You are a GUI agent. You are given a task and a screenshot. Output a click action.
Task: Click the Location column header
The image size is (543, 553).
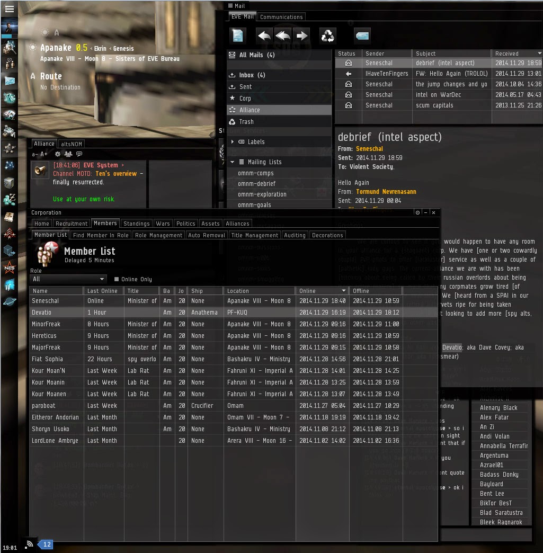point(259,291)
